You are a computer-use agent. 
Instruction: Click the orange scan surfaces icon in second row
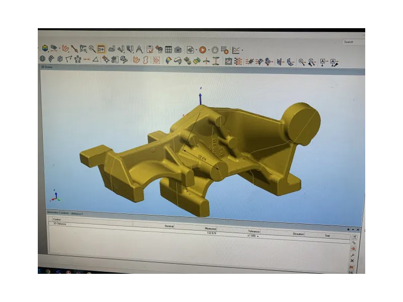click(136, 60)
